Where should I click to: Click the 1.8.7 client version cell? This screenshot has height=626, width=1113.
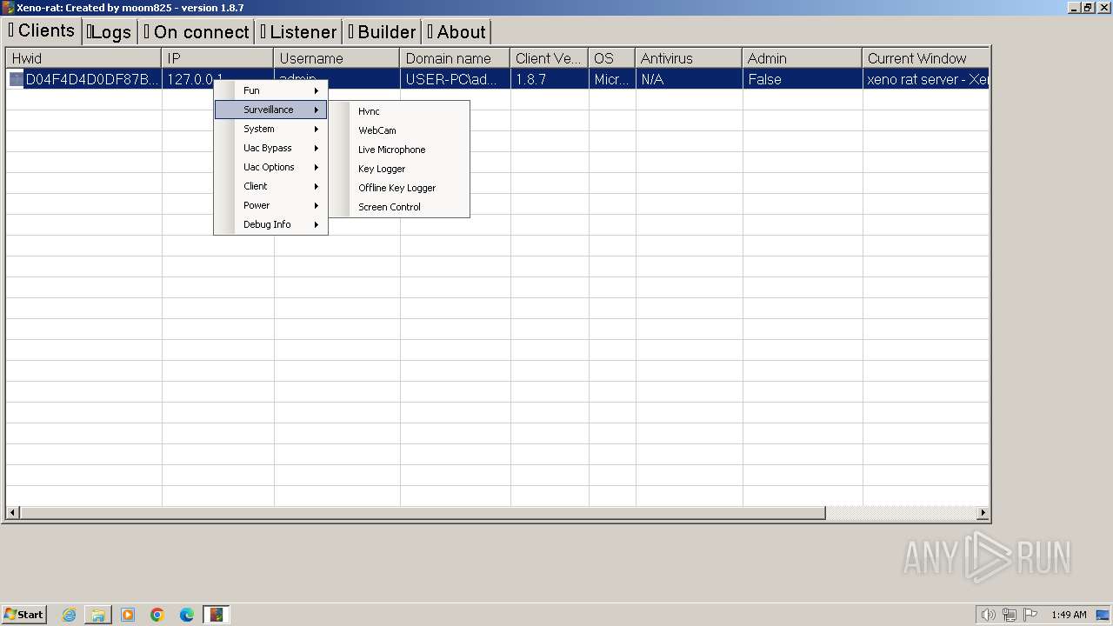tap(550, 79)
